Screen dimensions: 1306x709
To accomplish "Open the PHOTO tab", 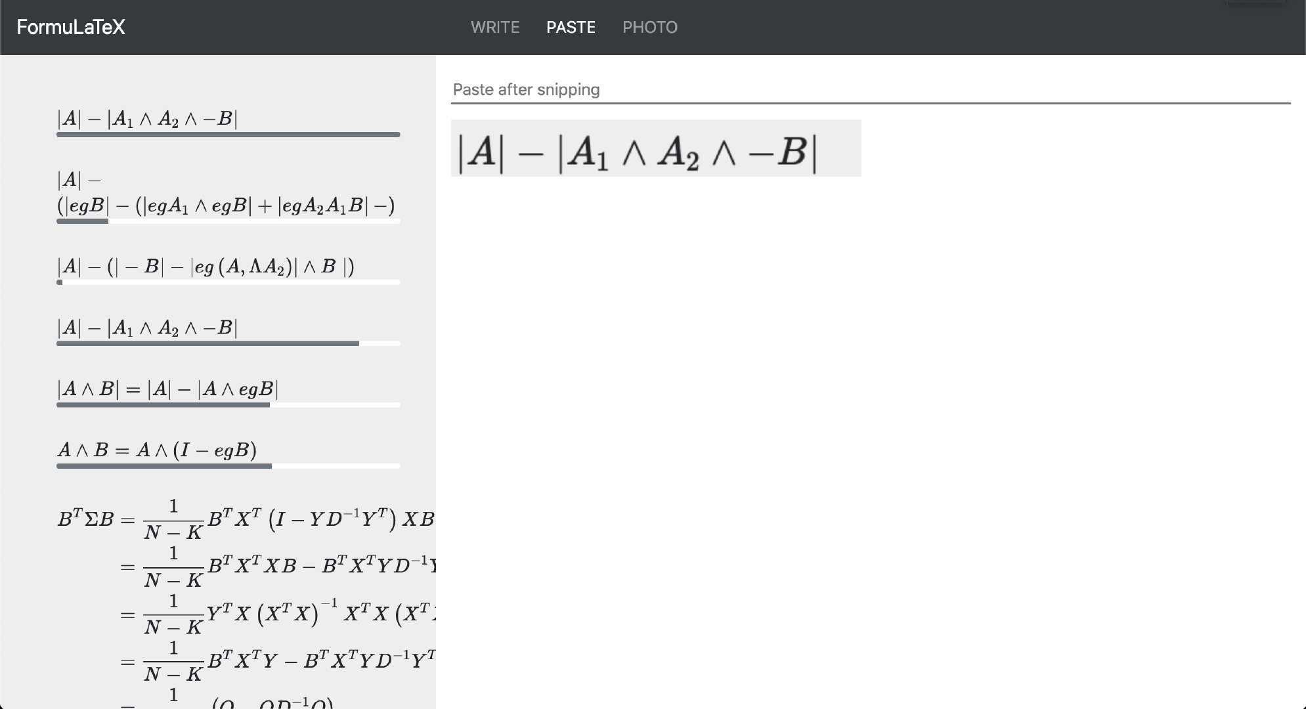I will coord(649,27).
